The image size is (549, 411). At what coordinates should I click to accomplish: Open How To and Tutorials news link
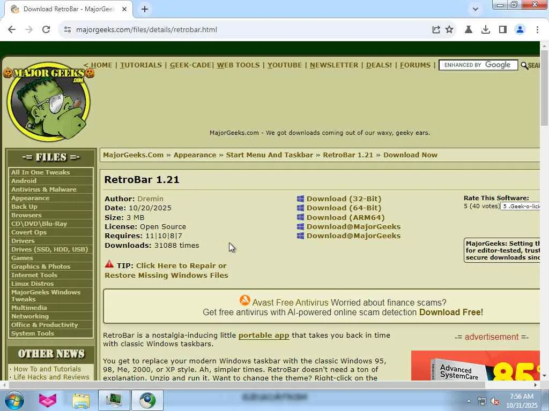click(47, 369)
